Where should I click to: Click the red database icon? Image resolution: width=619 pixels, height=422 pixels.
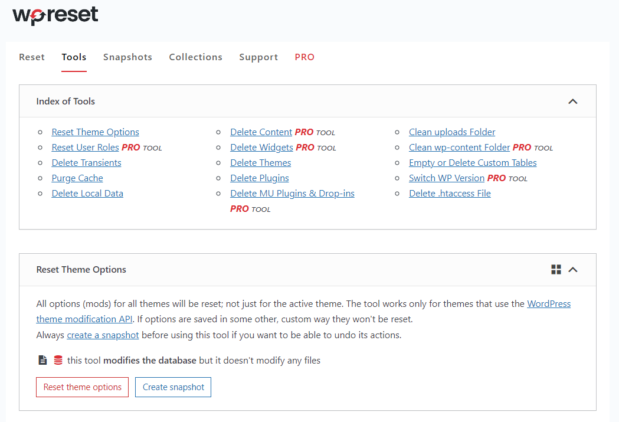click(57, 359)
